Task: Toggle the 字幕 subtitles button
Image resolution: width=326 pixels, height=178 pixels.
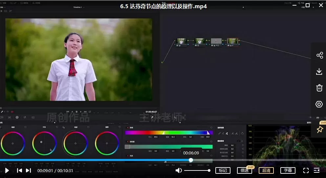Action: (288, 170)
